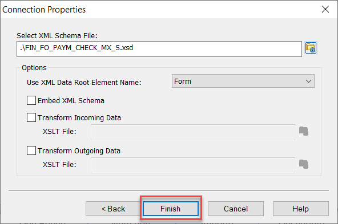338x224 pixels.
Task: Click the Finish button
Action: click(x=171, y=209)
